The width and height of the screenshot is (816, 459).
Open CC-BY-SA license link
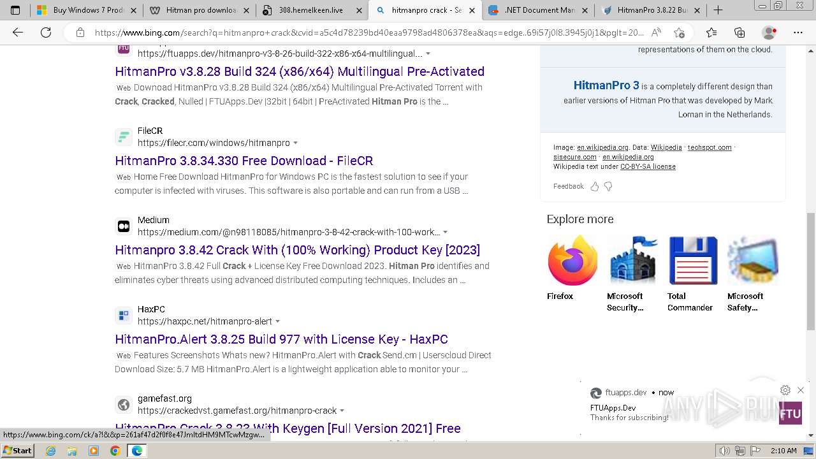pyautogui.click(x=648, y=166)
